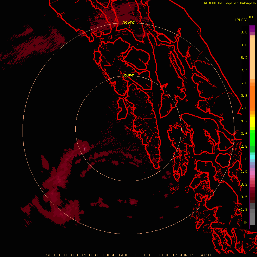Select the 1.8 legend value
The image size is (257, 257).
click(244, 159)
